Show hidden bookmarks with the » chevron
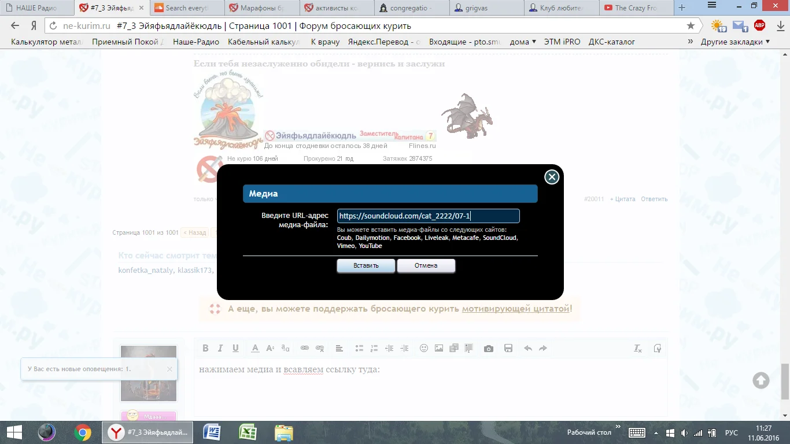This screenshot has width=790, height=444. tap(690, 42)
